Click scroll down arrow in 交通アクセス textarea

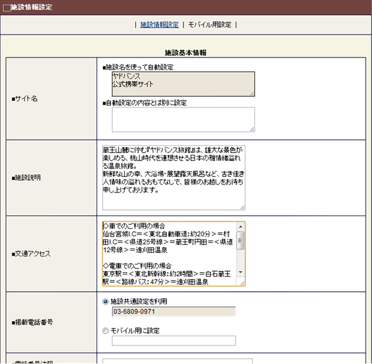tap(241, 272)
